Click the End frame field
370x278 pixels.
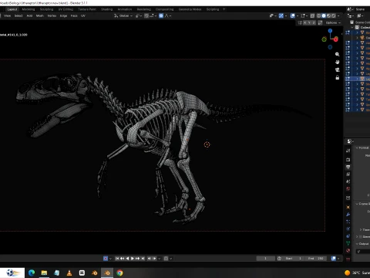pos(316,259)
